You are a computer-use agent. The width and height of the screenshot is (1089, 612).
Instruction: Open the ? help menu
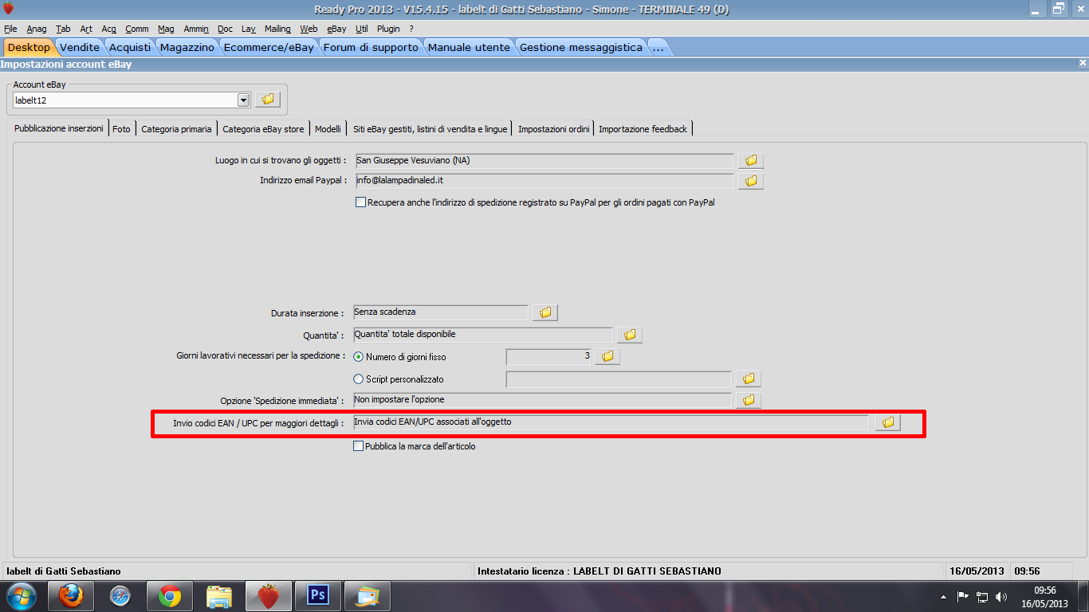(x=411, y=29)
